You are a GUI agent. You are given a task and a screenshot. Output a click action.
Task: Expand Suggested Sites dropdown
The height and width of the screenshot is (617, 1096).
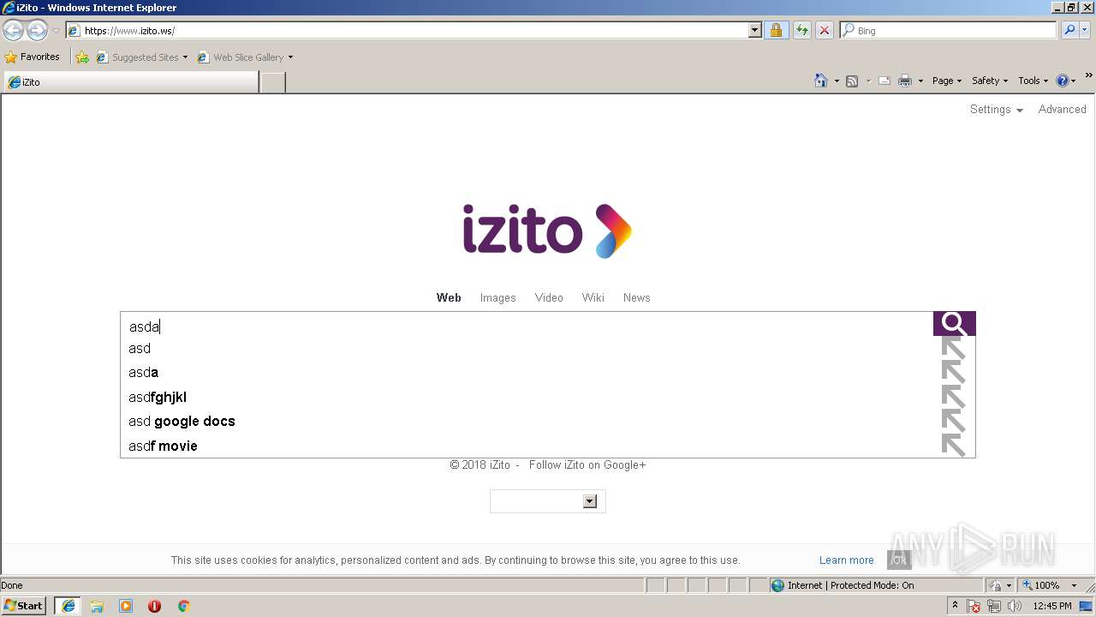[185, 57]
